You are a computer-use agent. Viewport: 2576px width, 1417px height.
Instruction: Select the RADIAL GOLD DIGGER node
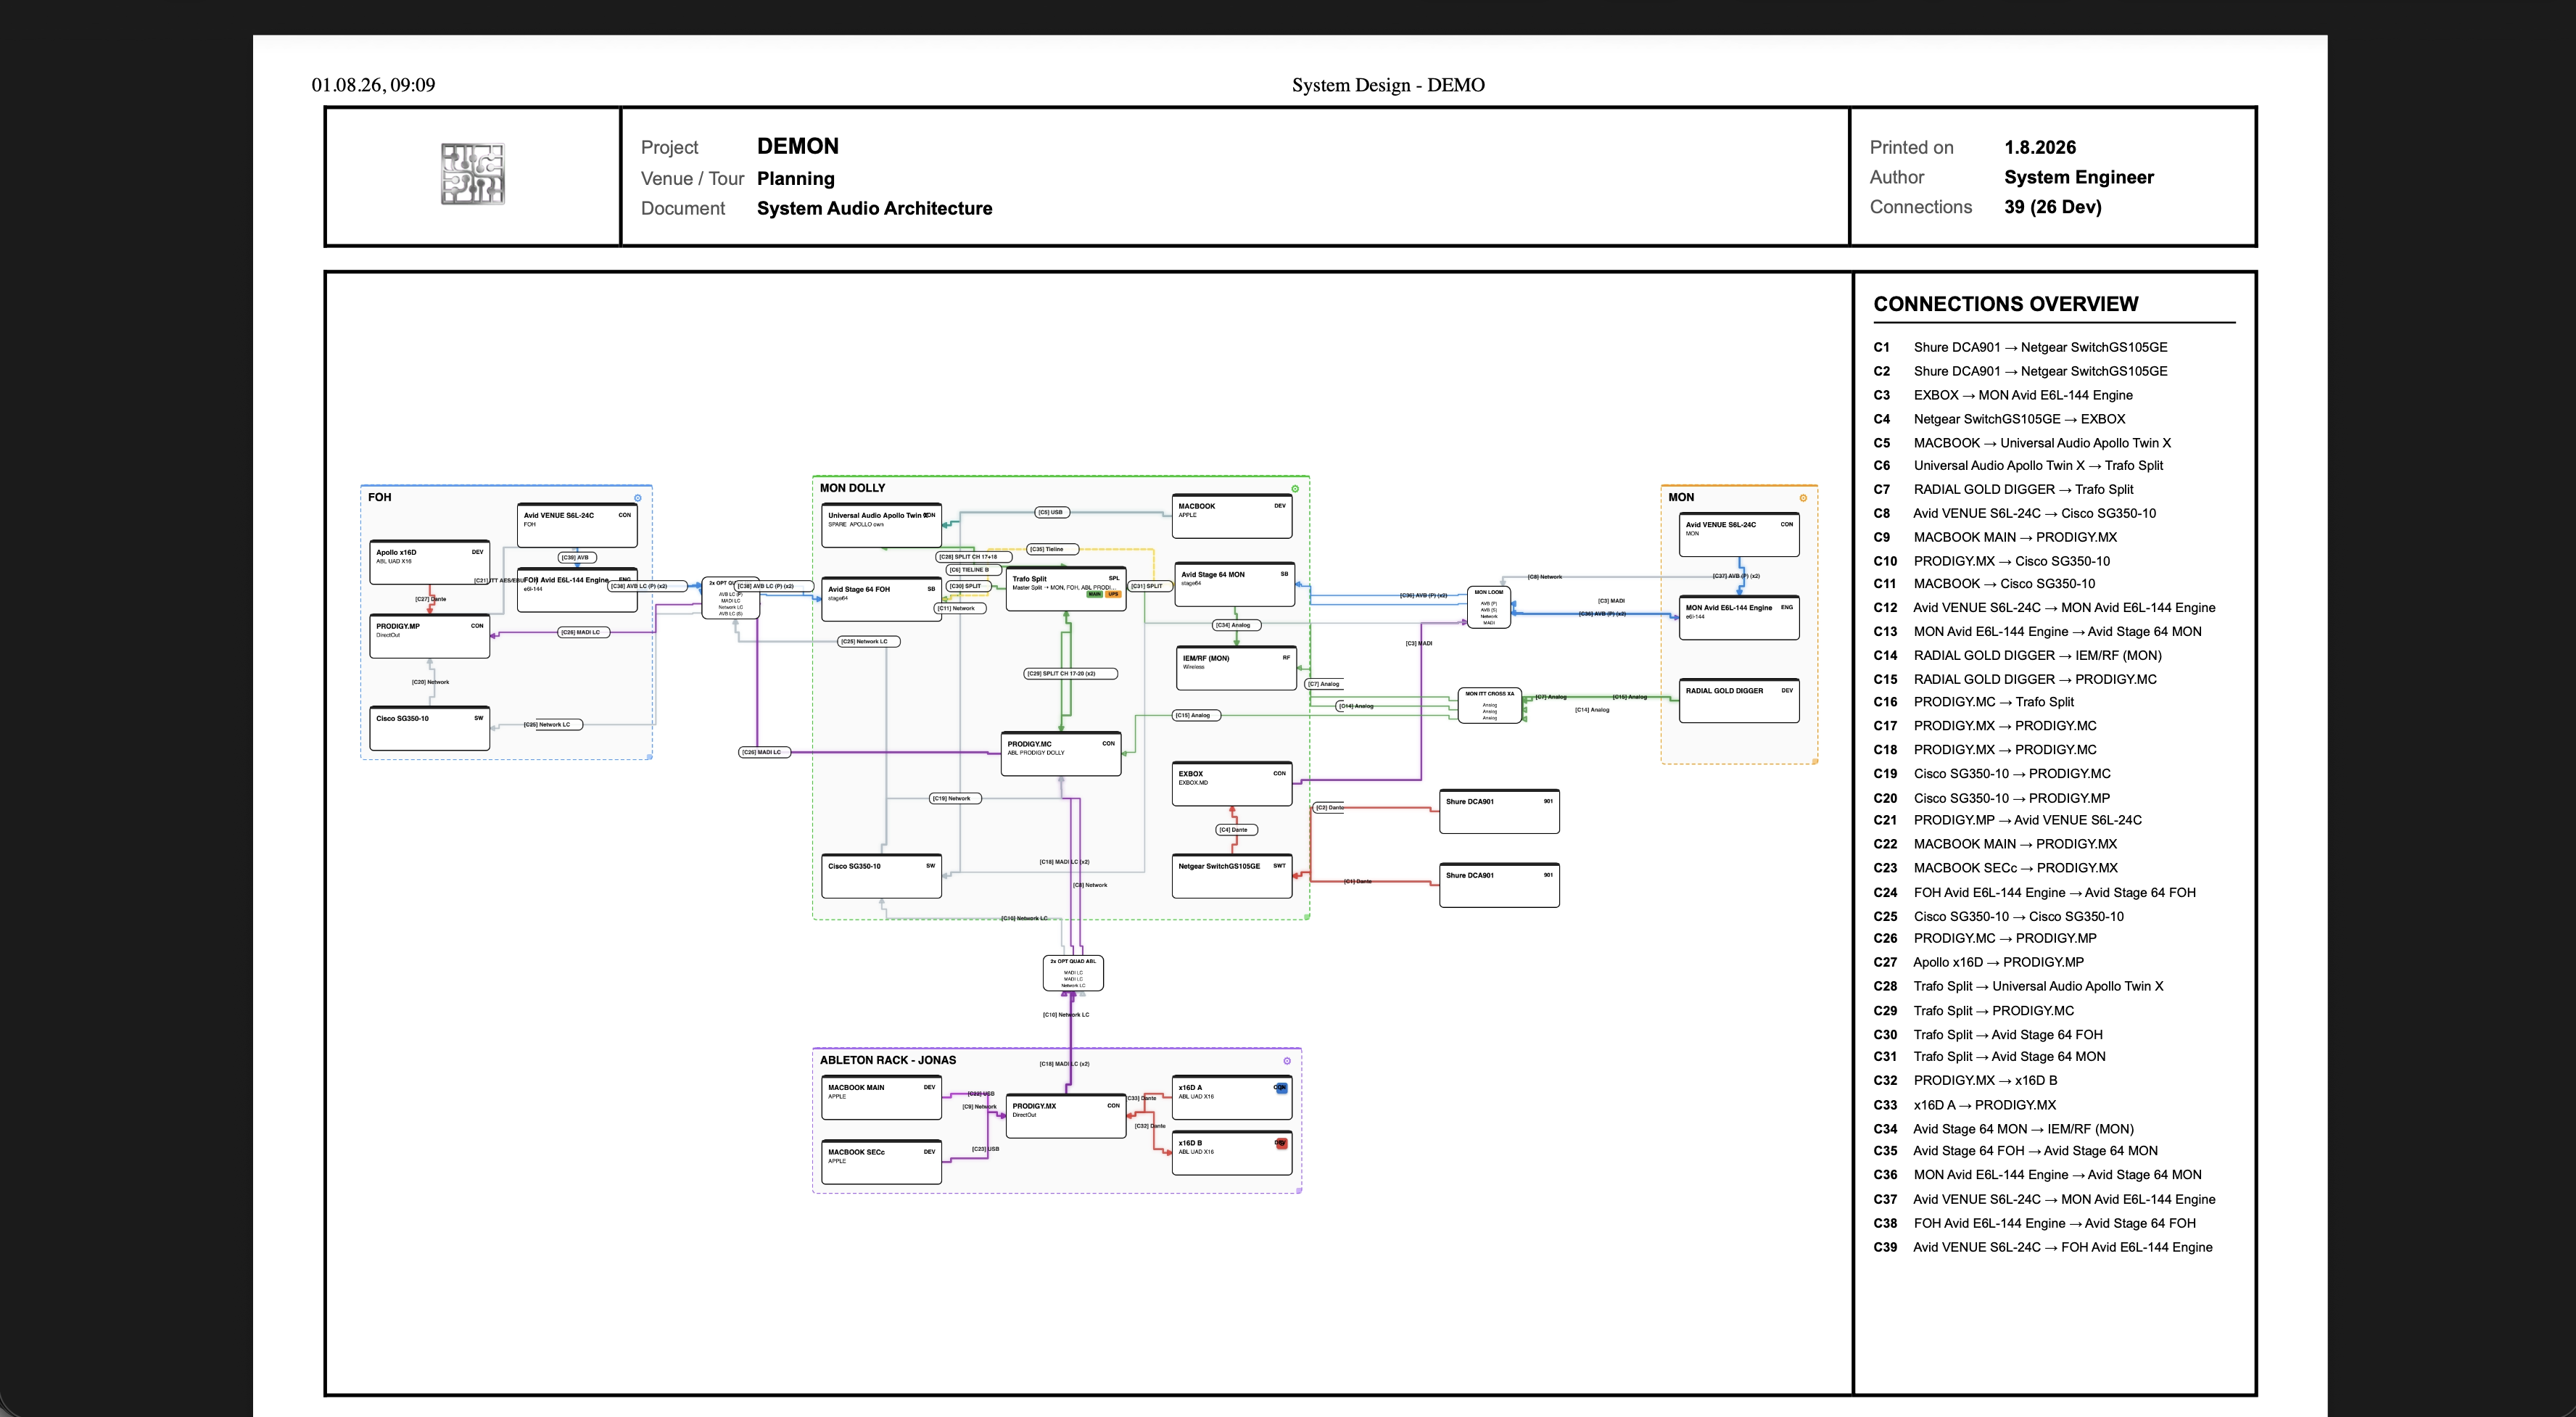[x=1739, y=700]
